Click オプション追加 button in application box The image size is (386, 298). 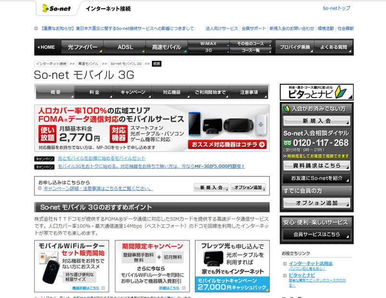click(248, 187)
